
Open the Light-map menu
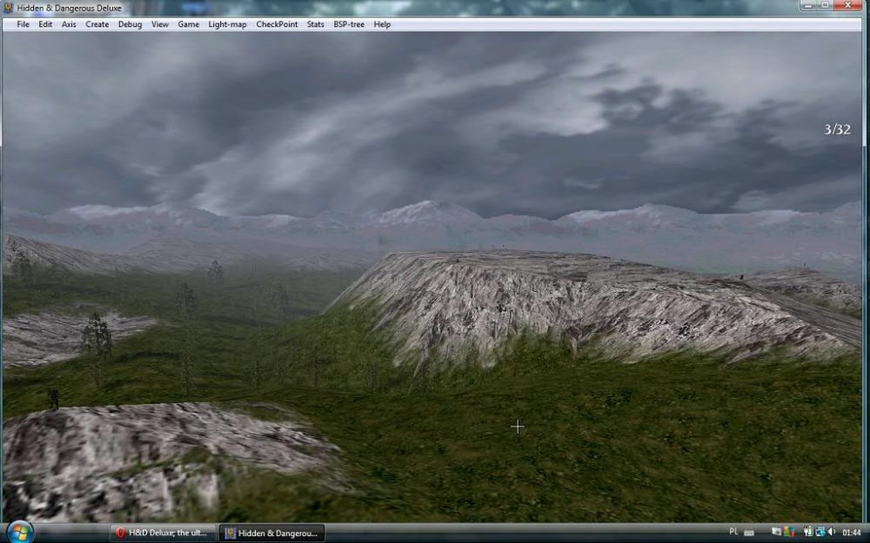coord(227,24)
